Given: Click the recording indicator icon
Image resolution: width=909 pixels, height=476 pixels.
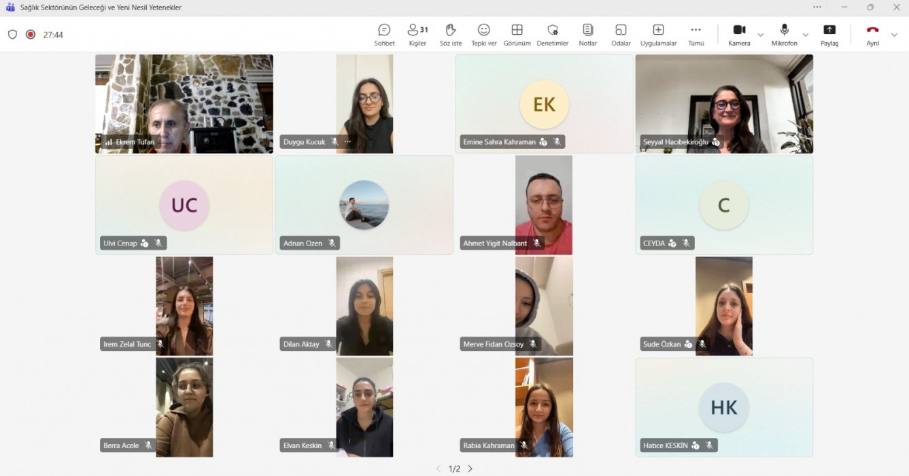Looking at the screenshot, I should pyautogui.click(x=31, y=35).
